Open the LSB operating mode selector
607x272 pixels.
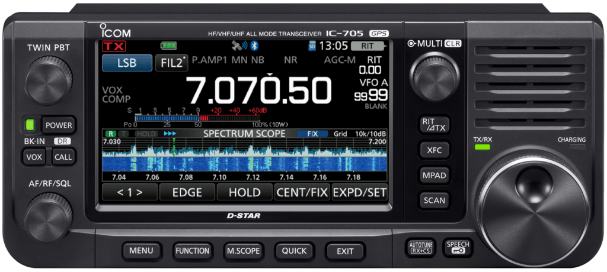[126, 63]
